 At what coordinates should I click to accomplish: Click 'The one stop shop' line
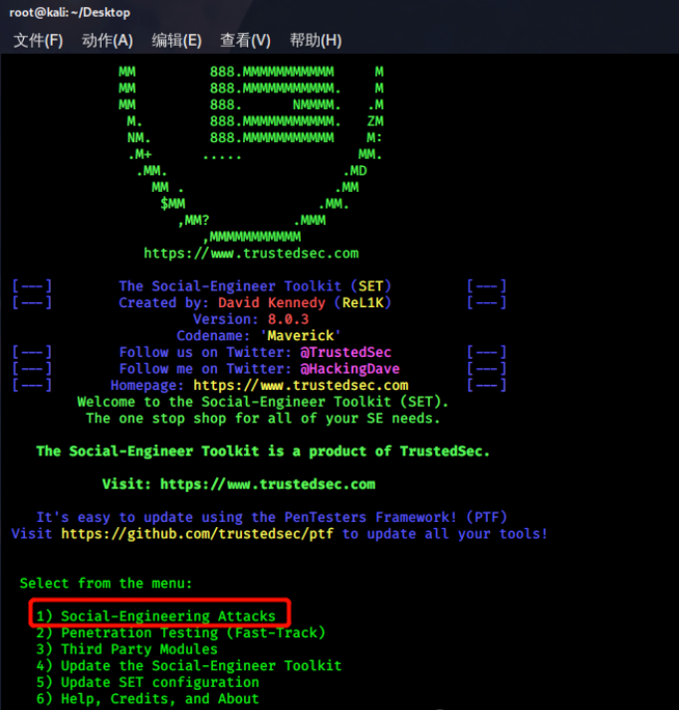pyautogui.click(x=263, y=419)
